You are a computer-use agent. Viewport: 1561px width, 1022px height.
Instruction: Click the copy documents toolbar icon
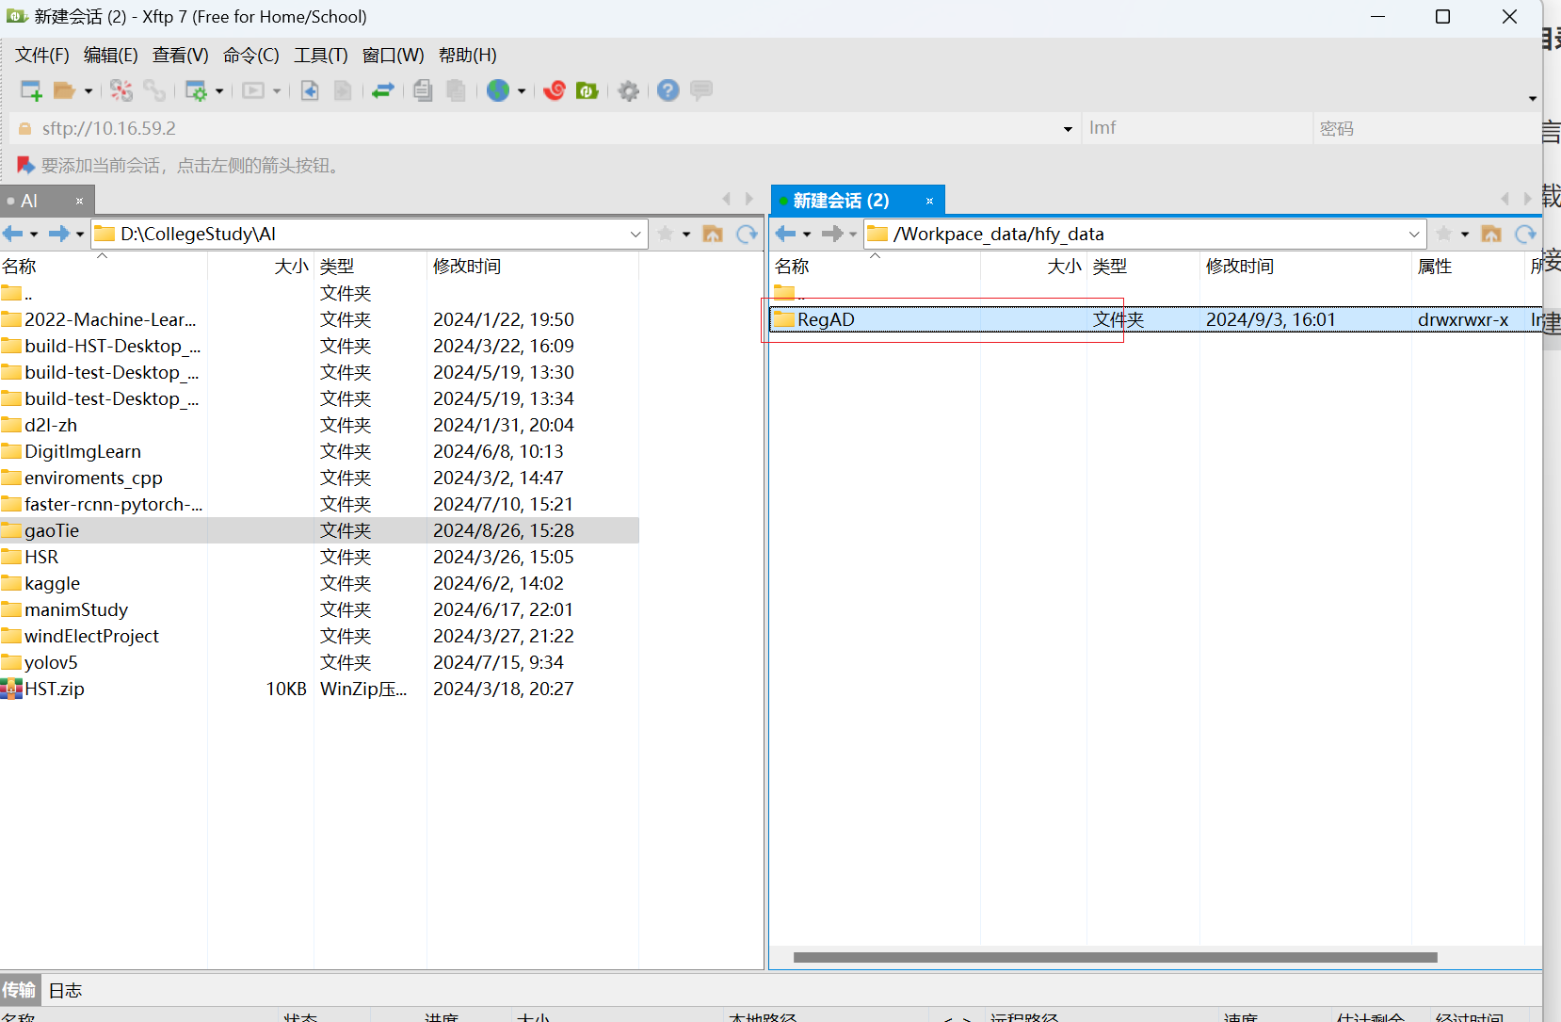(423, 90)
